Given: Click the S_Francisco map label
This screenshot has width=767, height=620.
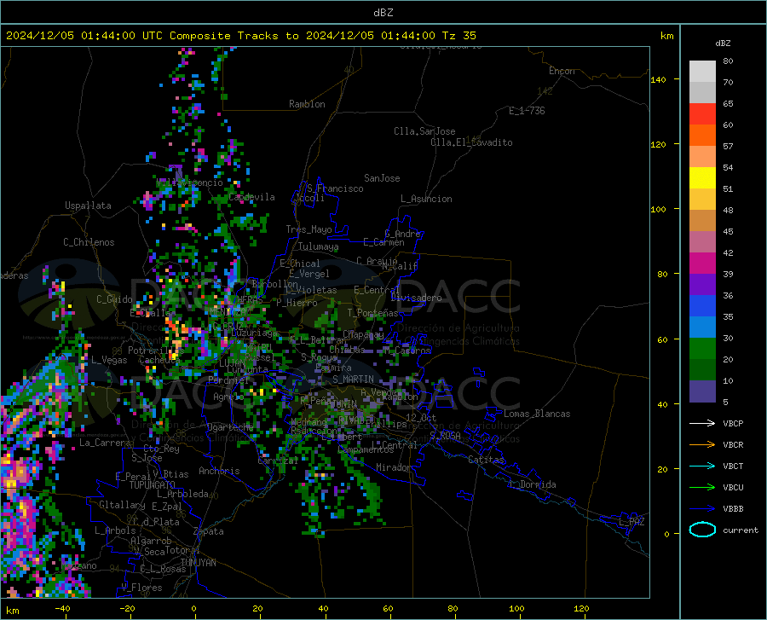Looking at the screenshot, I should point(335,188).
